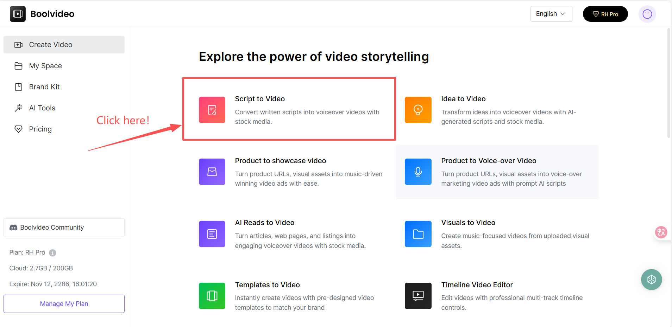Open the Timeline Video Editor icon

pyautogui.click(x=418, y=296)
